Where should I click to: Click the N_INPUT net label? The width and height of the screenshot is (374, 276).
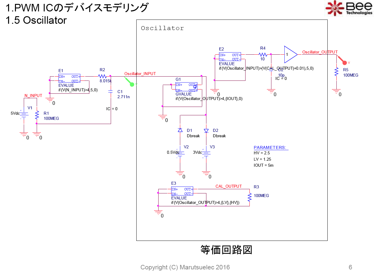pos(33,96)
